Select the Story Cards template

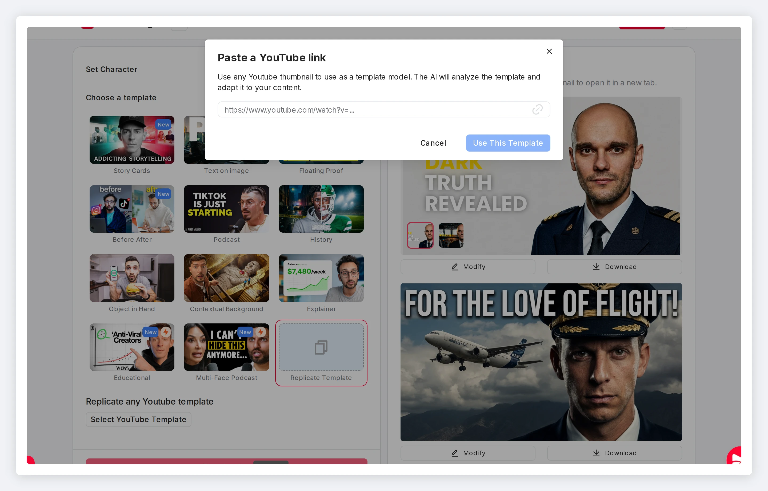(132, 140)
